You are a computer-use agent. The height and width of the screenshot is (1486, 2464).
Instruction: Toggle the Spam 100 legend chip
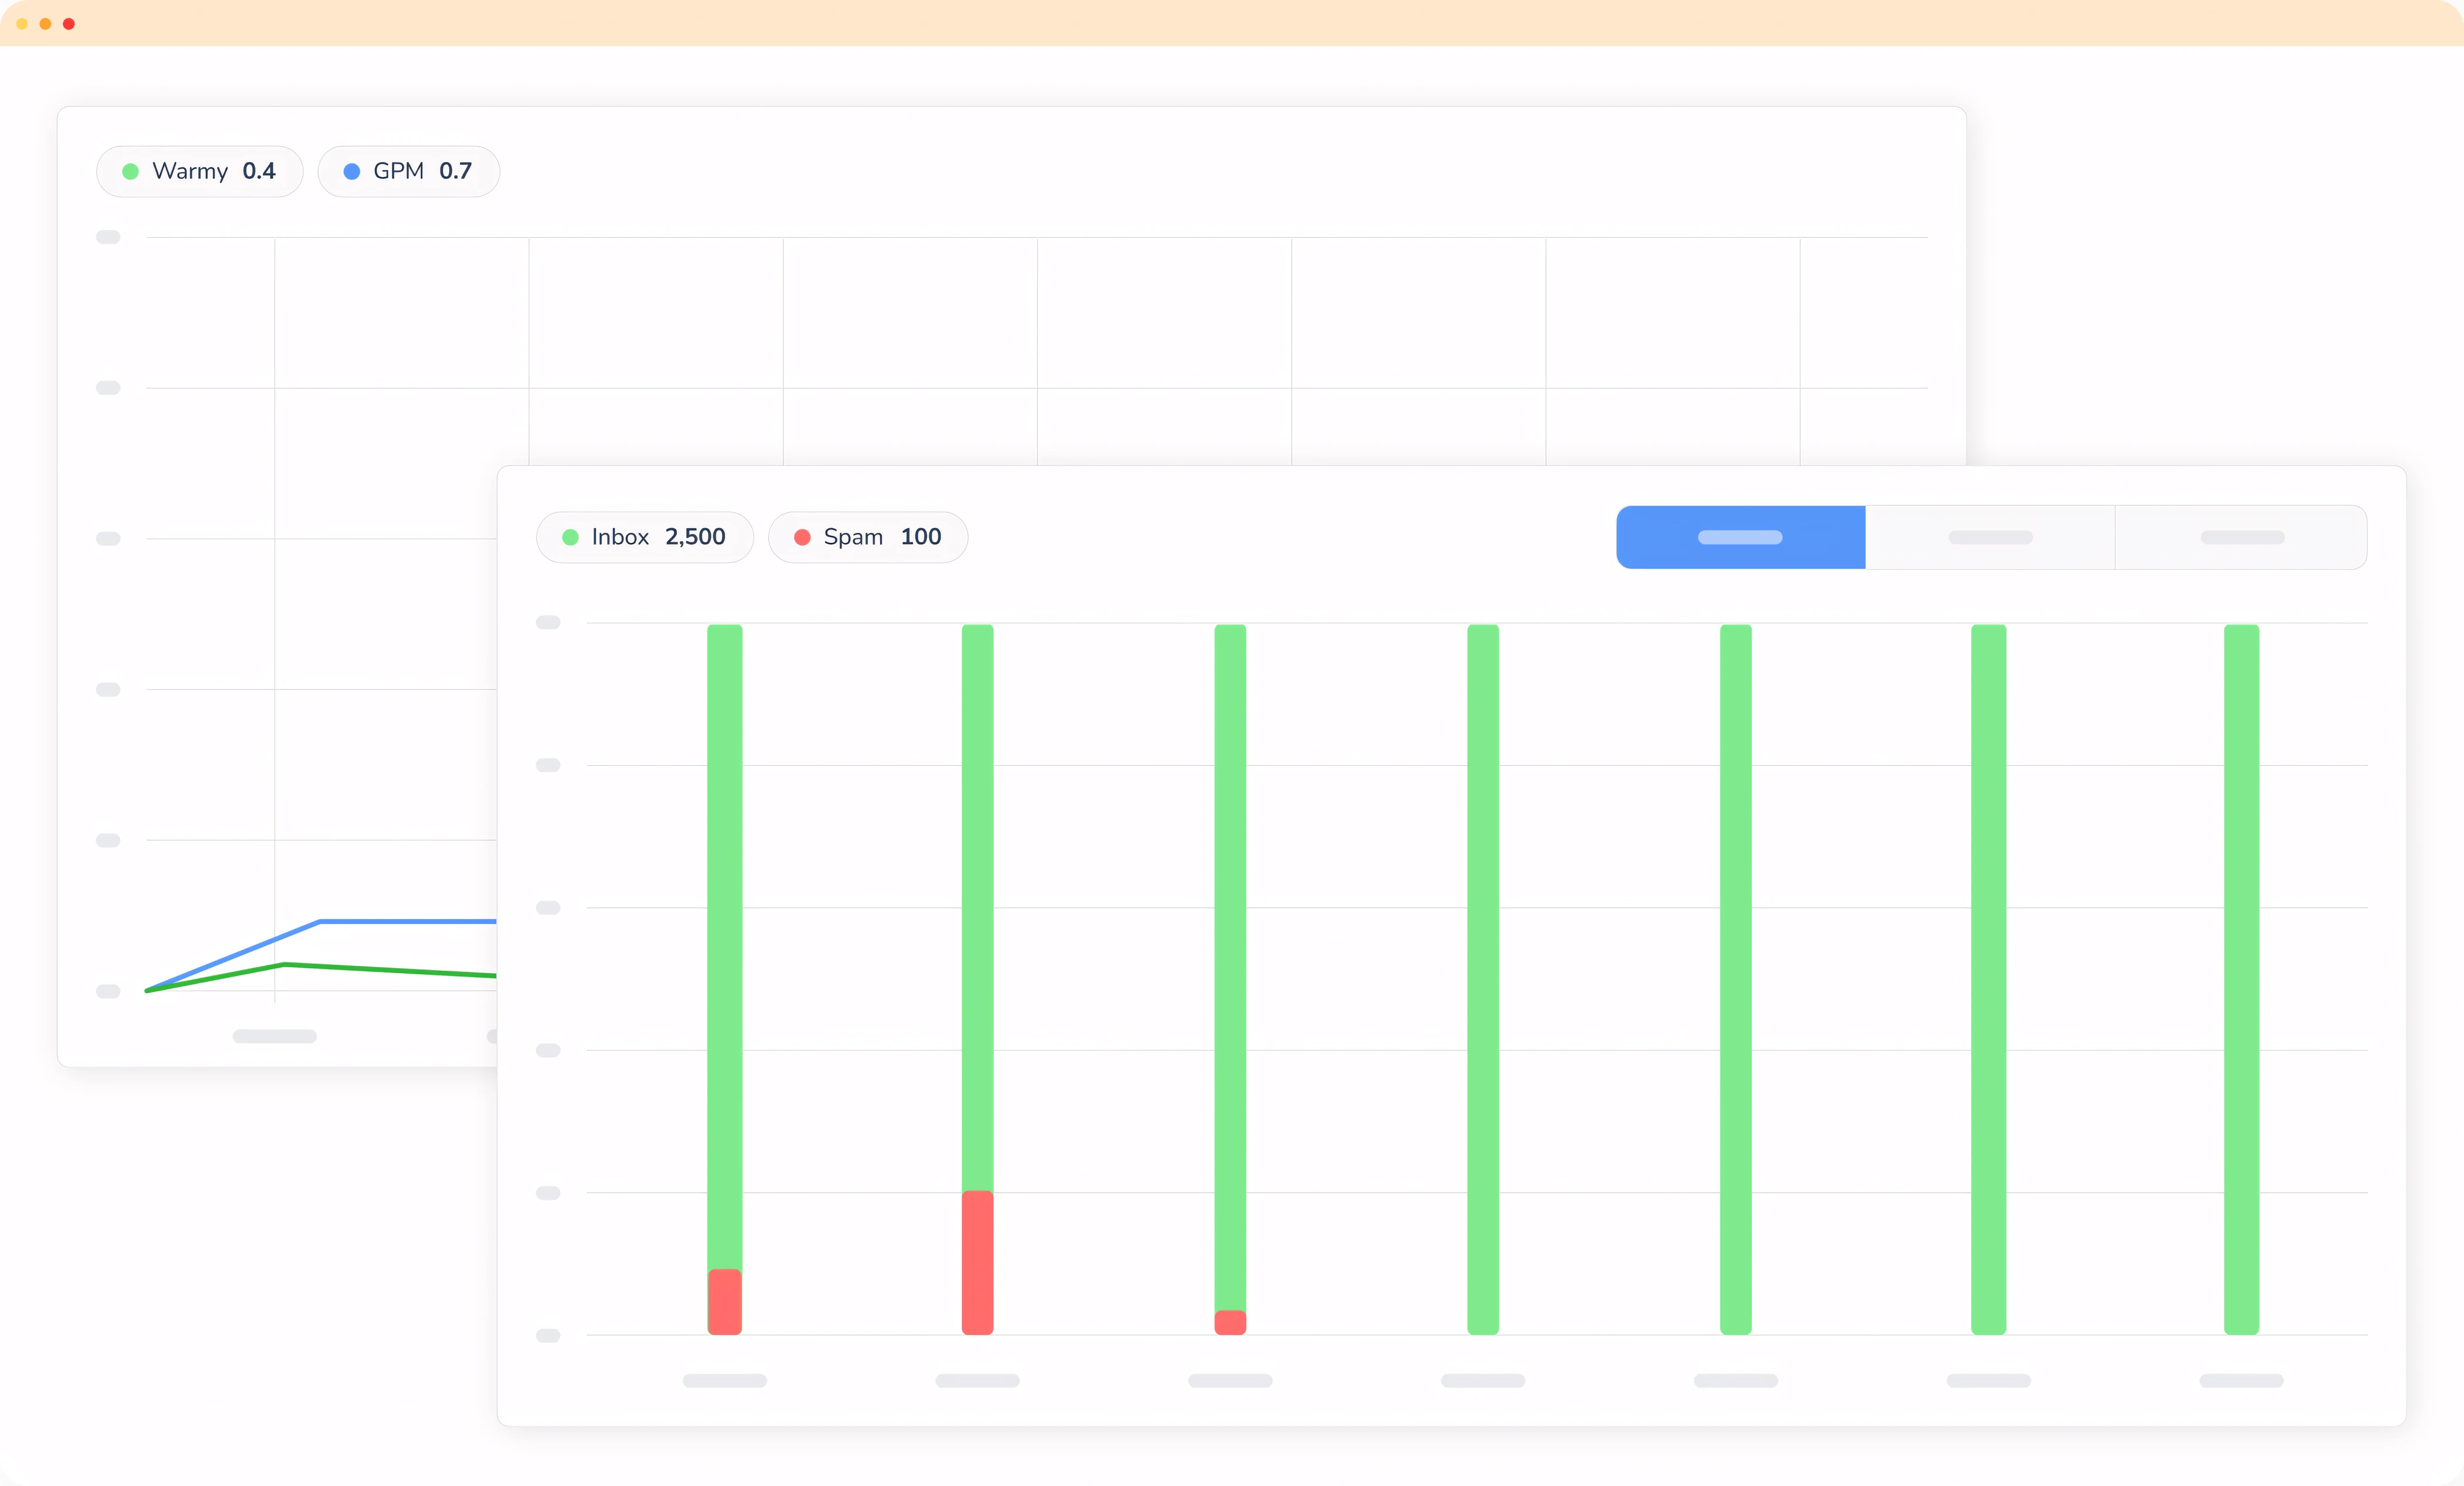click(x=868, y=538)
